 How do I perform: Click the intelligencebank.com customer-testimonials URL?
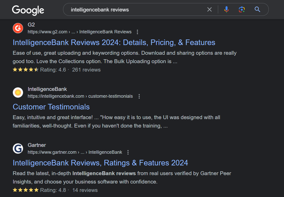pyautogui.click(x=80, y=96)
